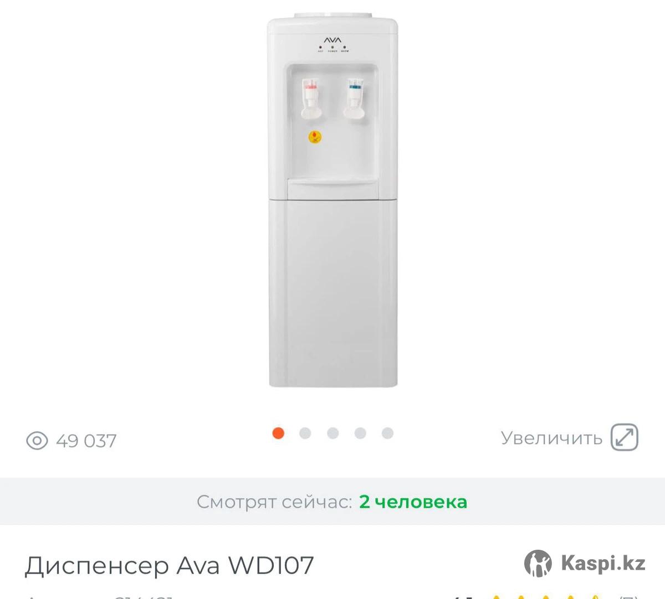Open the Диспенсер Ava WD107 title
Viewport: 665px width, 599px height.
coord(170,565)
